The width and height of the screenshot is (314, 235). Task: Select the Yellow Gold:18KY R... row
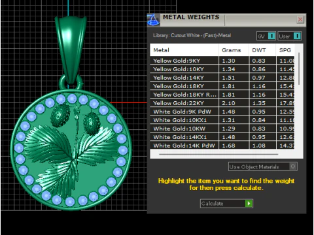pos(222,95)
